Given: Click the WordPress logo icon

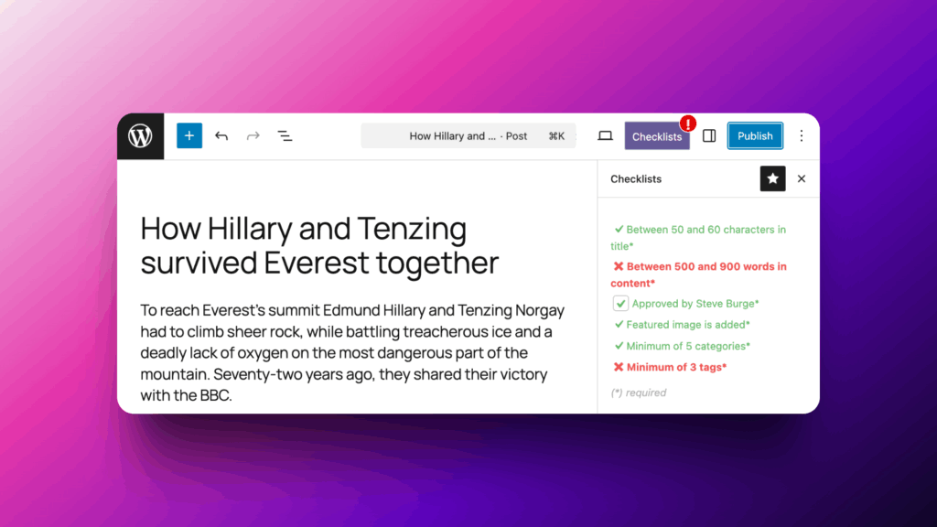Looking at the screenshot, I should (x=140, y=136).
